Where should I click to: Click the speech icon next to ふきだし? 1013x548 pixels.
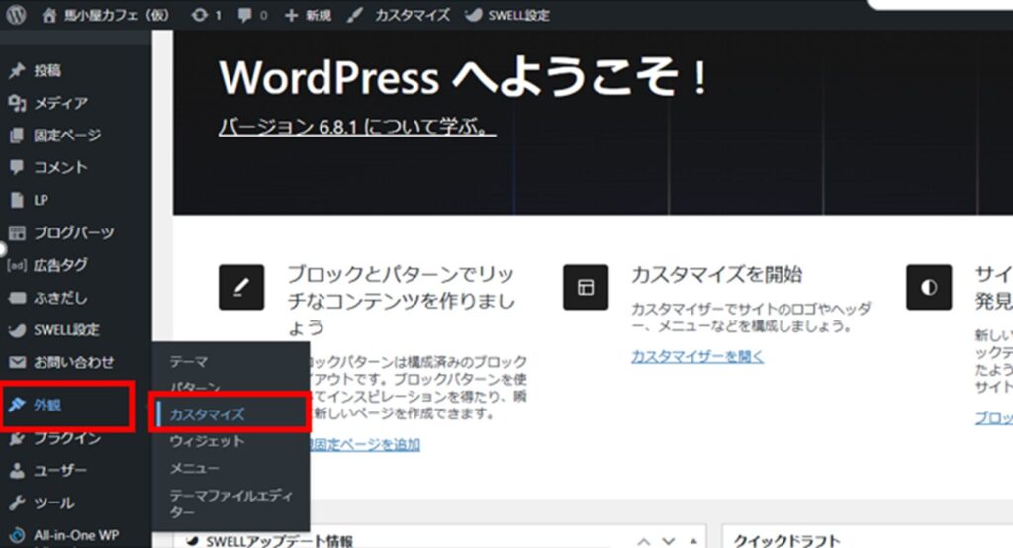[17, 298]
